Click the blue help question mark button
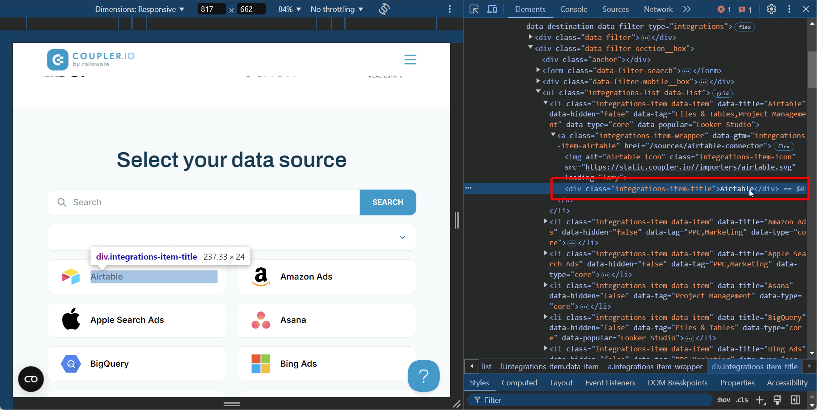 423,376
